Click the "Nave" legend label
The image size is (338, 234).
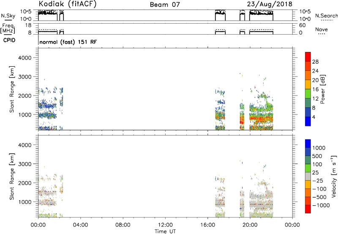(322, 29)
